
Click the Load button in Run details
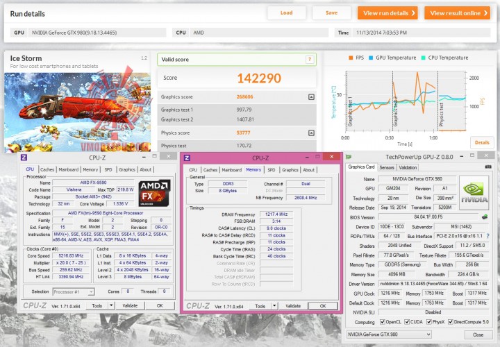click(x=286, y=12)
